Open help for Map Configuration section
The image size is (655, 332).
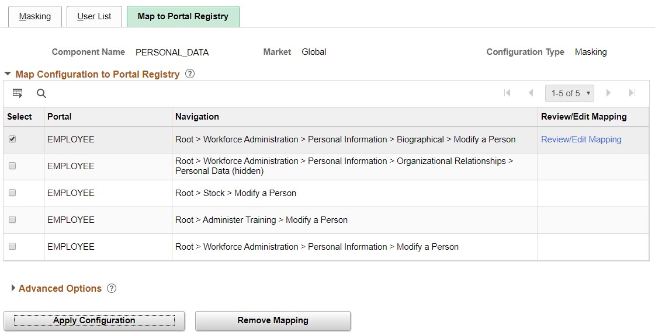(189, 74)
